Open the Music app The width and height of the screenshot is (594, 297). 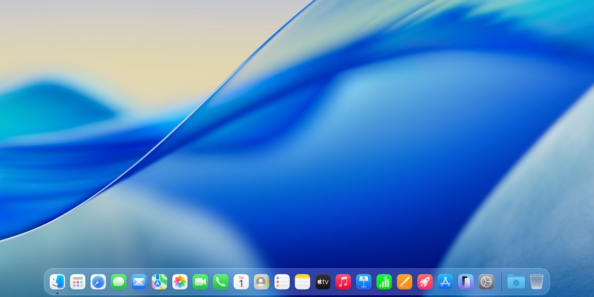343,282
